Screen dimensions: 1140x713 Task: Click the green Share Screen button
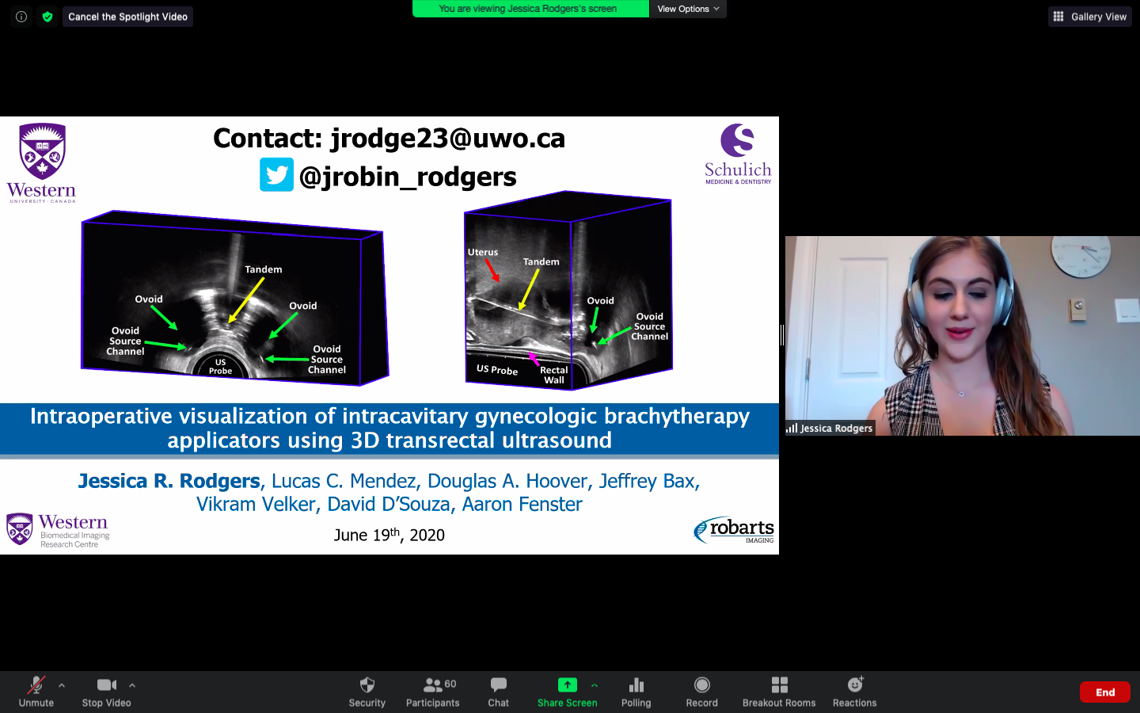pyautogui.click(x=567, y=691)
